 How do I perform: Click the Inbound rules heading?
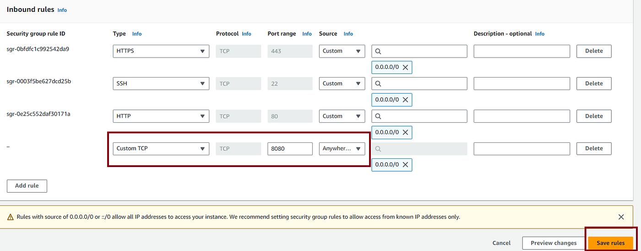pos(30,10)
